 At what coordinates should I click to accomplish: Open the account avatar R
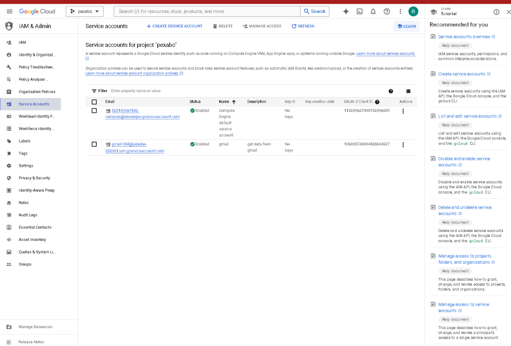pyautogui.click(x=413, y=11)
